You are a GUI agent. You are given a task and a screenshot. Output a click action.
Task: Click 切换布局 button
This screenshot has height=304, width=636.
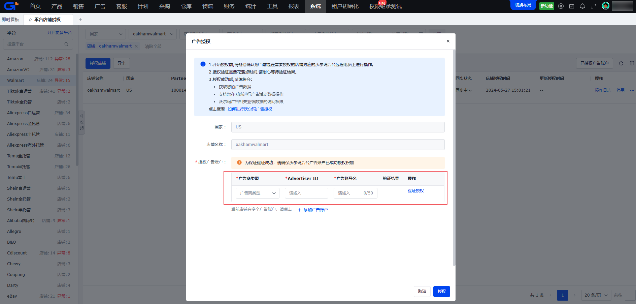tap(523, 5)
